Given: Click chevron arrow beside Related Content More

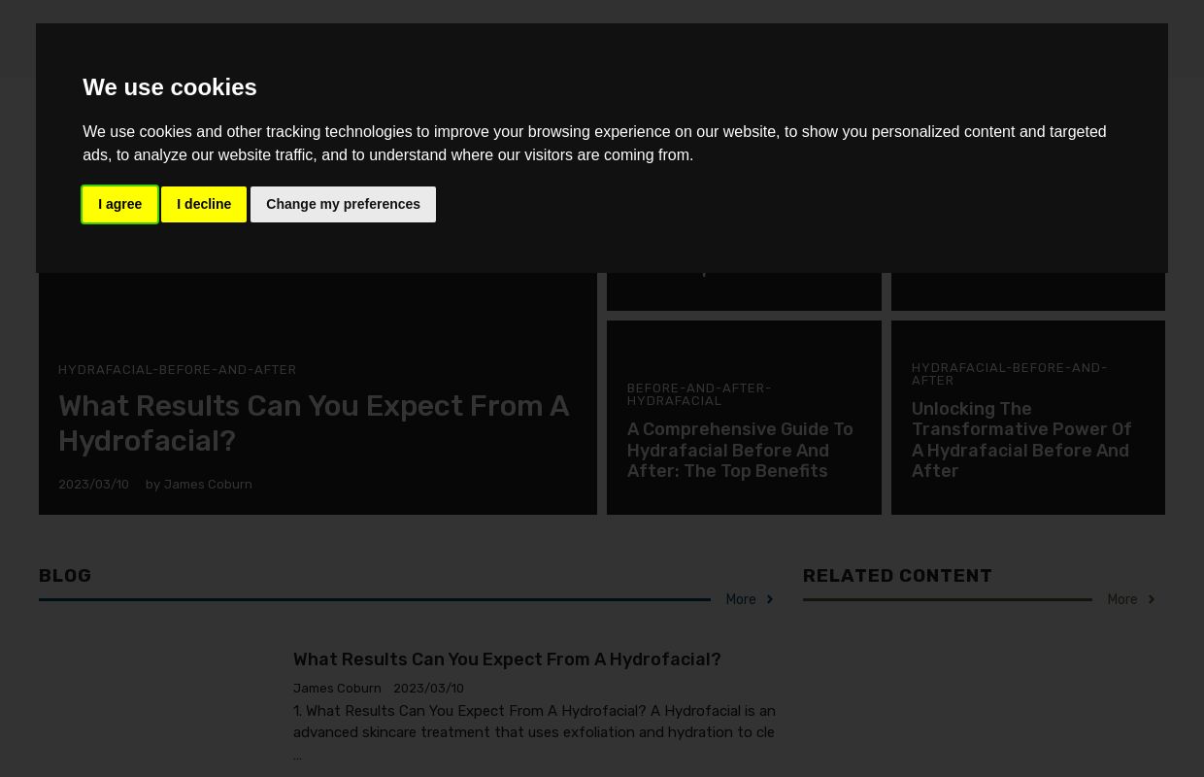Looking at the screenshot, I should [x=1151, y=600].
